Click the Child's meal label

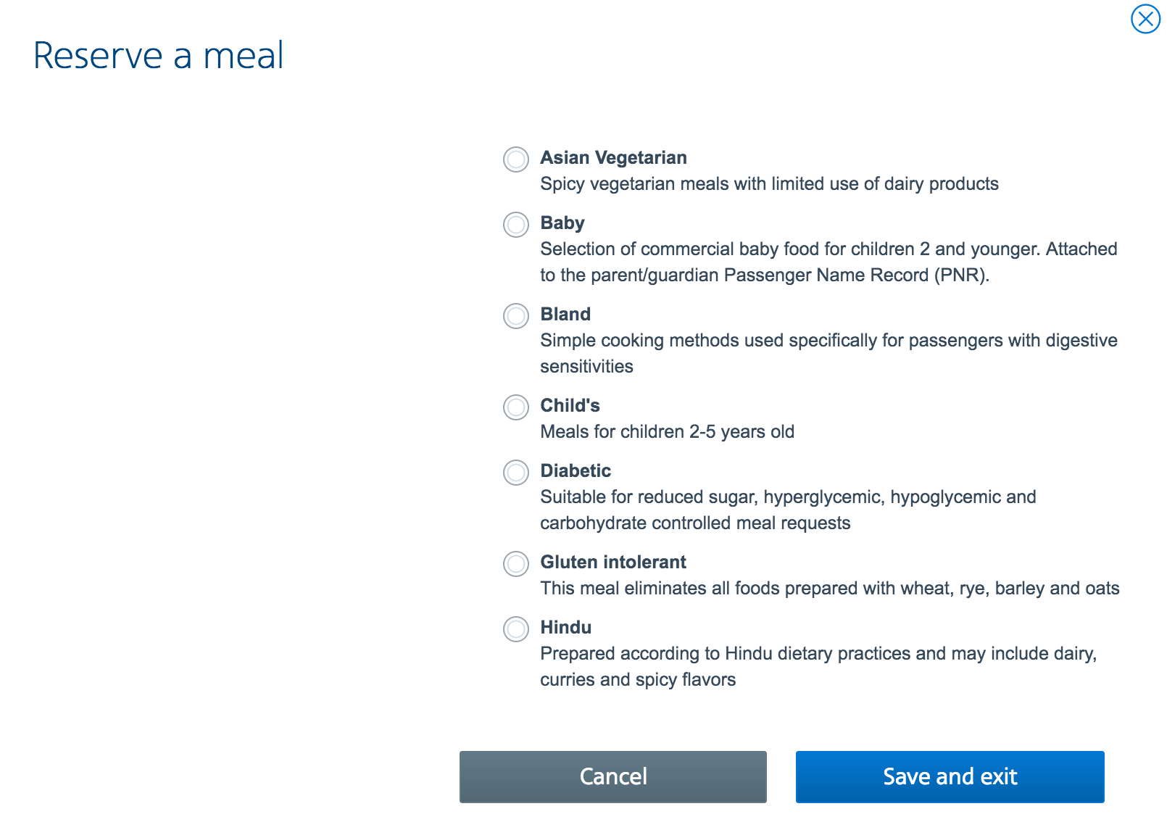tap(570, 406)
